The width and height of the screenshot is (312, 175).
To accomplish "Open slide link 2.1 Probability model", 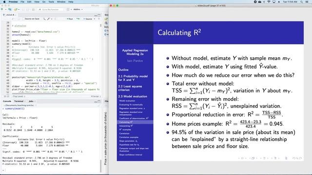I will [x=133, y=78].
